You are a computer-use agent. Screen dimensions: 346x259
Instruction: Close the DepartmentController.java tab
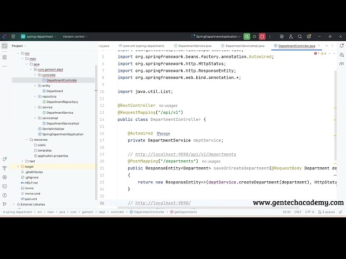point(318,46)
